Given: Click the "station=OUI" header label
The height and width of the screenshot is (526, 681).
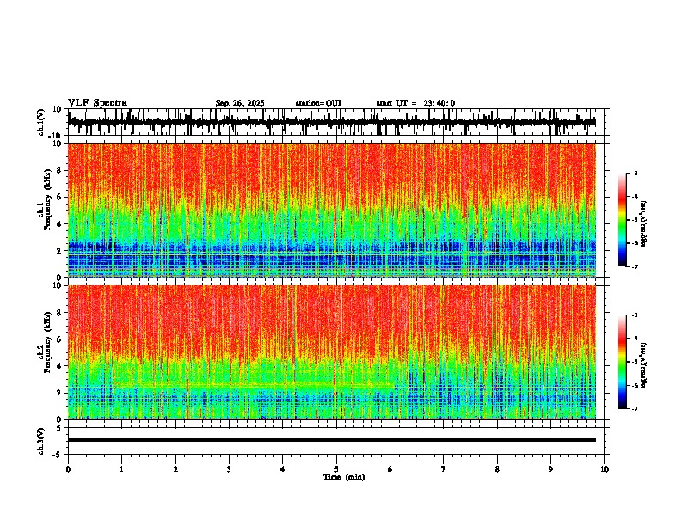Looking at the screenshot, I should click(x=318, y=103).
